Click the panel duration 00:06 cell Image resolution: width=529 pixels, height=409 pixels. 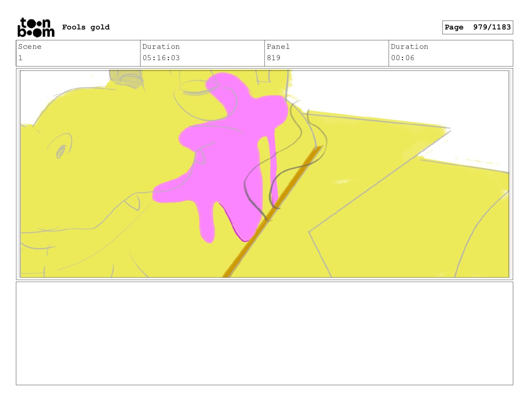451,53
